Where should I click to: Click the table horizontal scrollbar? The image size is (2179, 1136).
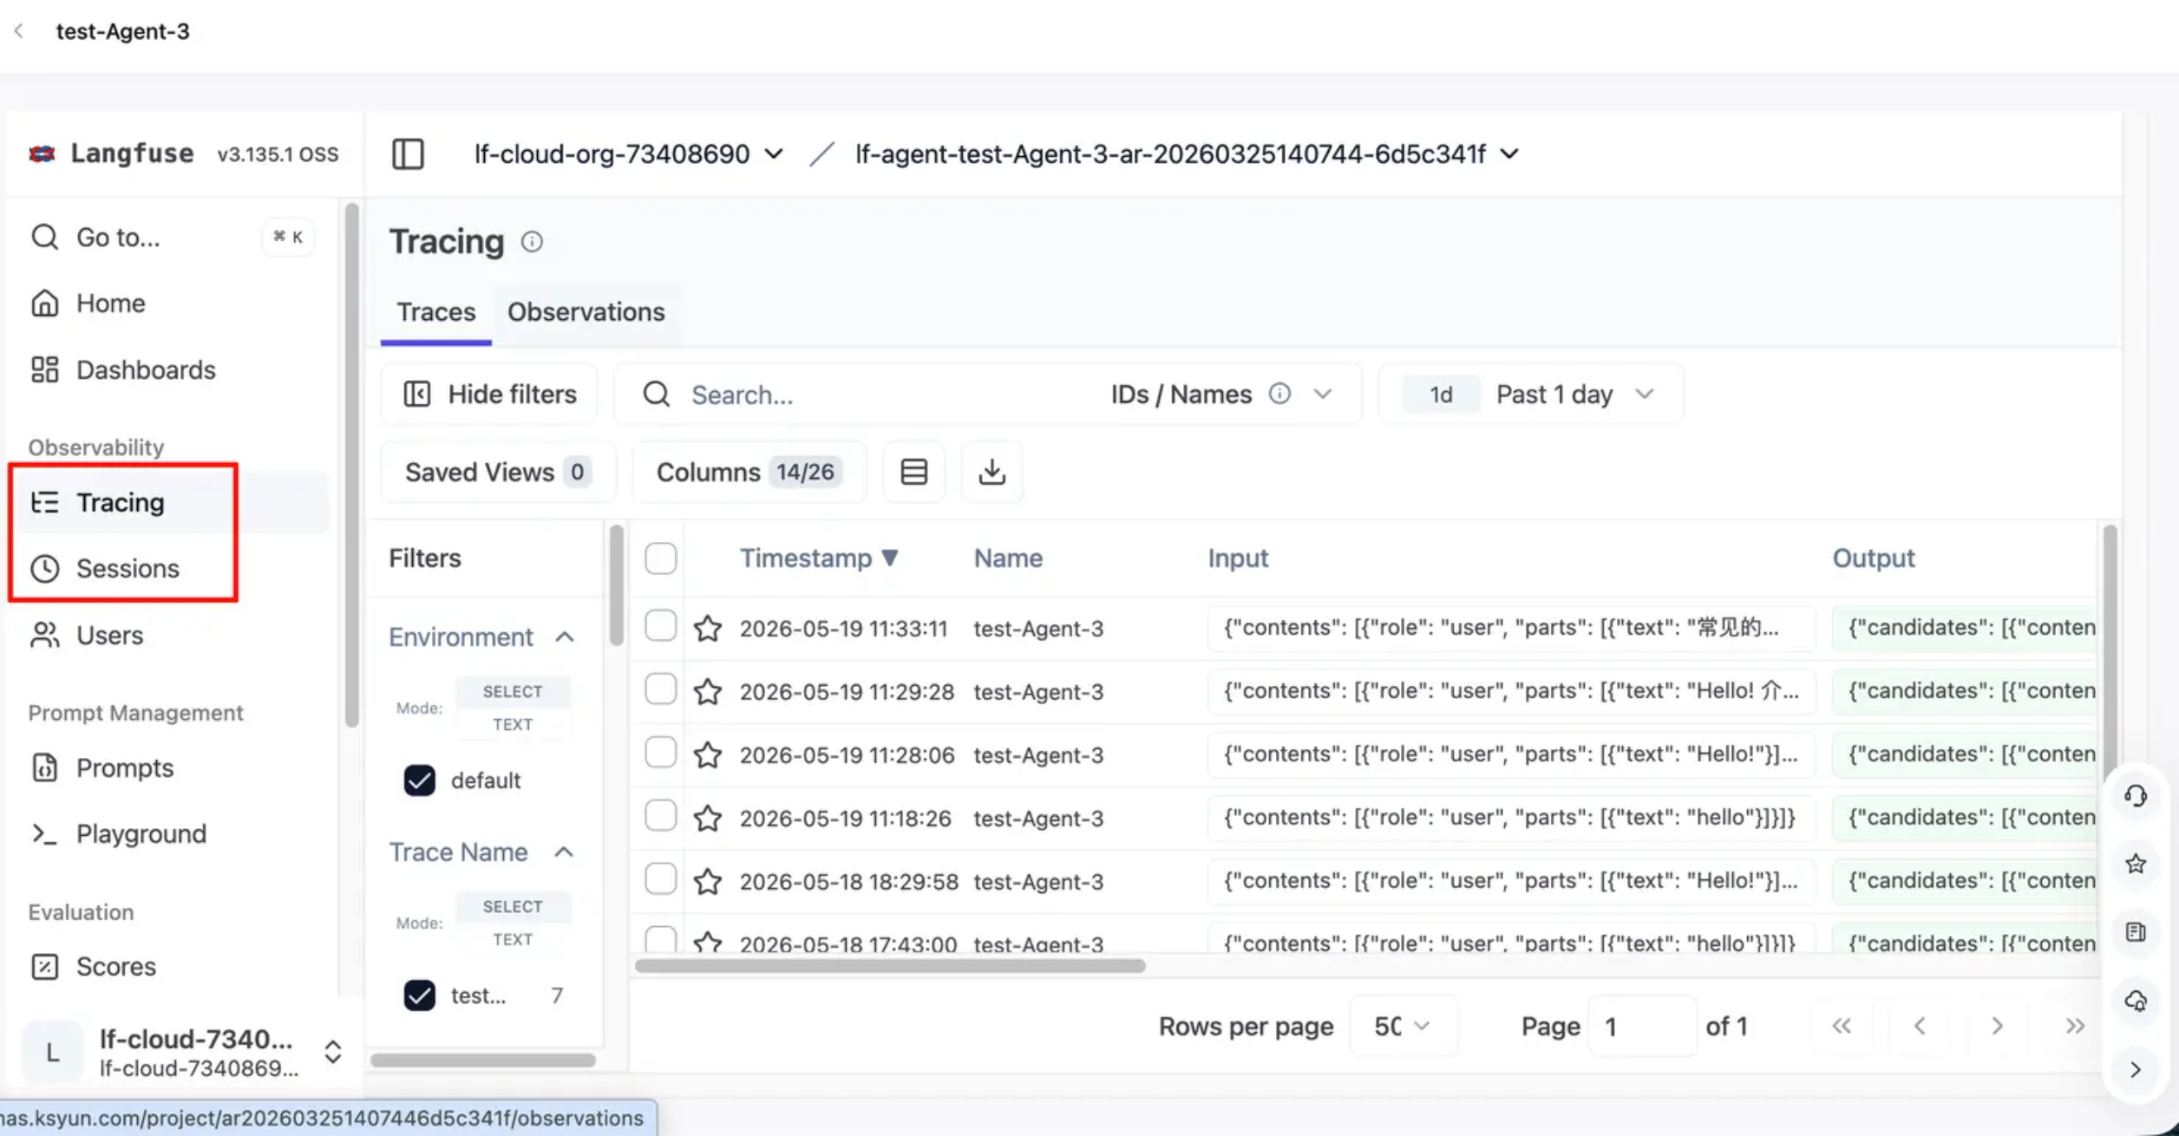(x=890, y=966)
